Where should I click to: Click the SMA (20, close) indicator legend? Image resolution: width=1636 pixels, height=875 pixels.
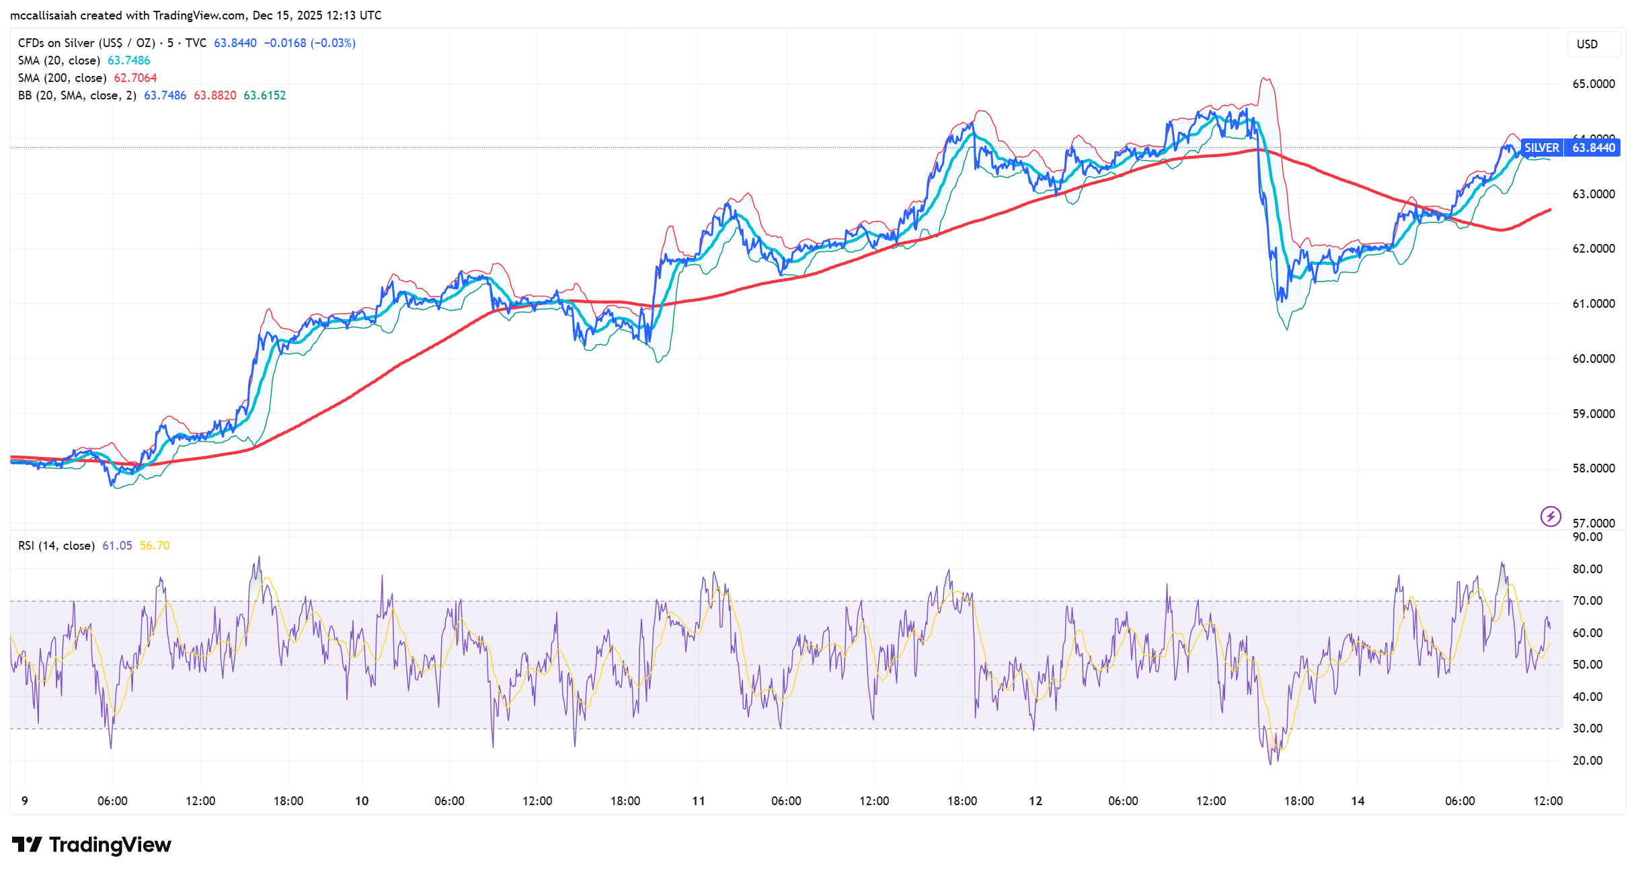59,60
